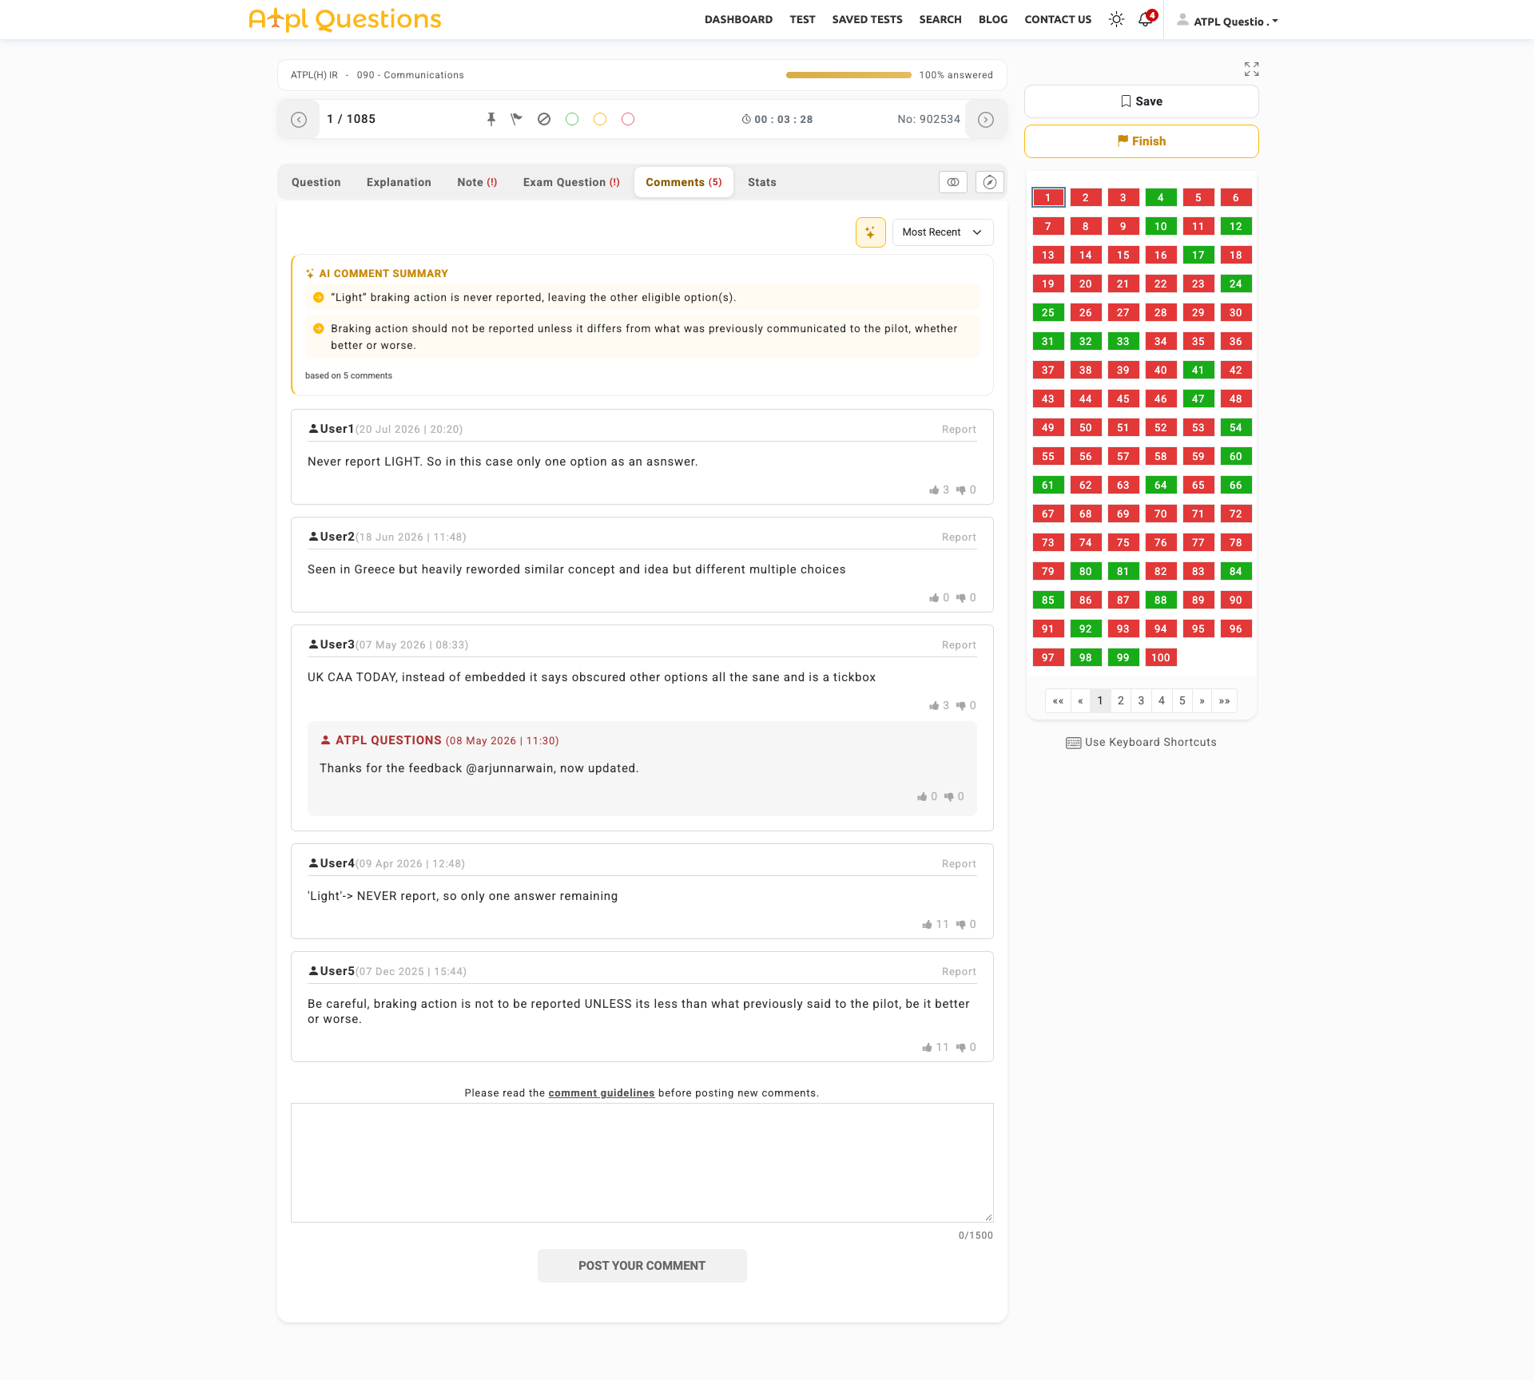Mark question with red circle

tap(628, 119)
